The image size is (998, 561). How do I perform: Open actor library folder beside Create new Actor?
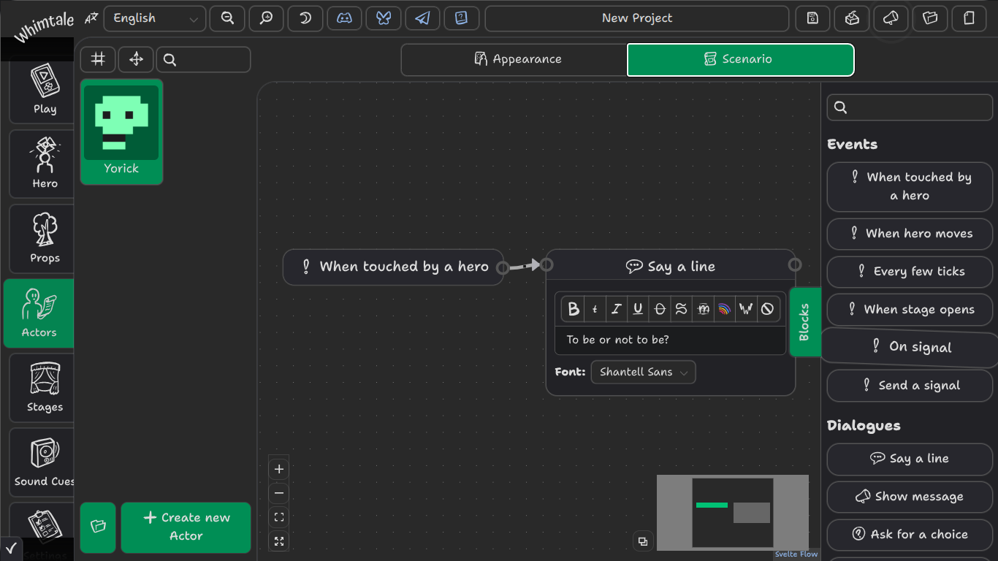(99, 527)
